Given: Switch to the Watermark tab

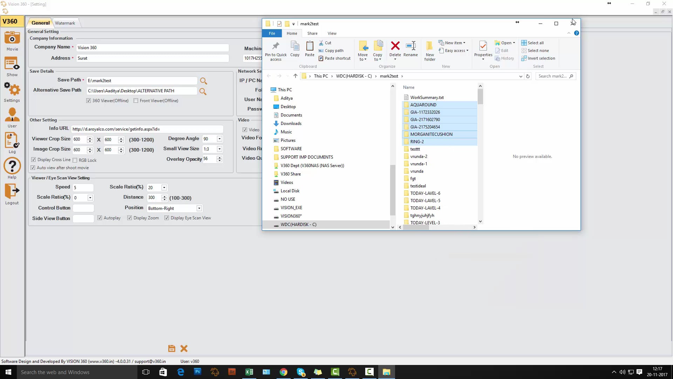Looking at the screenshot, I should pyautogui.click(x=65, y=23).
